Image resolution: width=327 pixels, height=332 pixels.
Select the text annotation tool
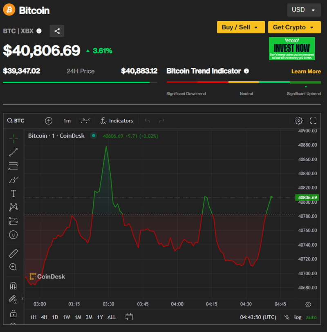coord(13,194)
